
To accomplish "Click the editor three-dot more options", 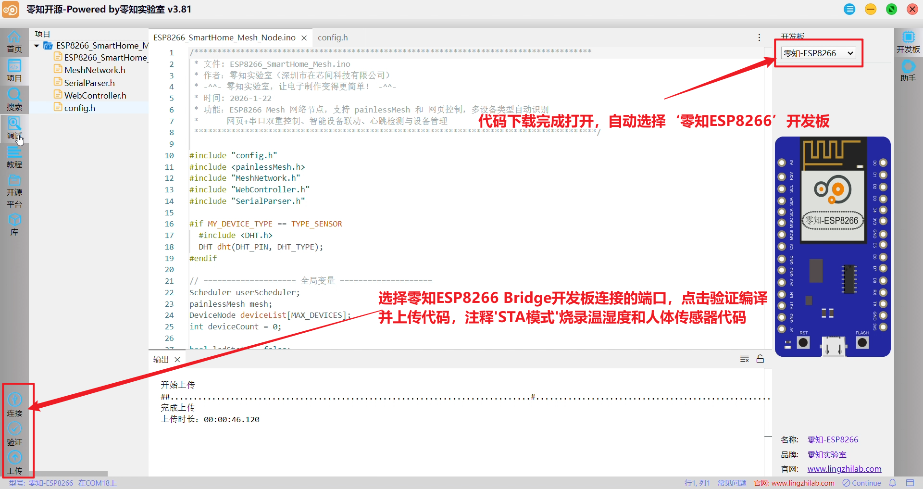I will (759, 38).
